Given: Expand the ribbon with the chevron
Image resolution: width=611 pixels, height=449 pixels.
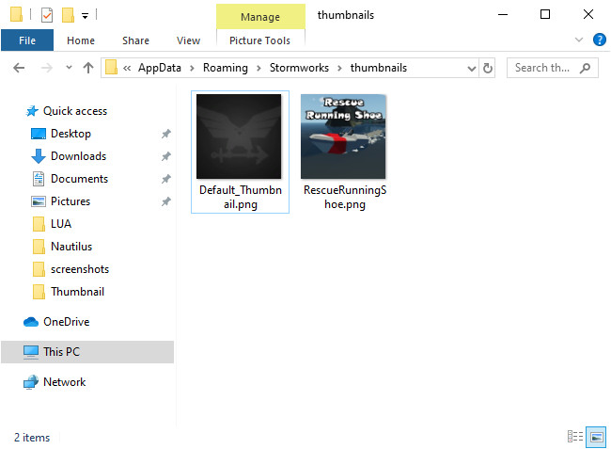Looking at the screenshot, I should point(579,40).
